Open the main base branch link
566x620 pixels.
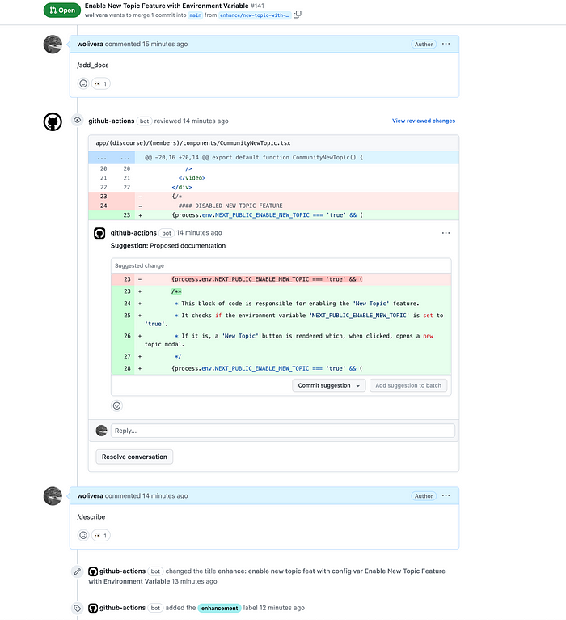[x=195, y=15]
